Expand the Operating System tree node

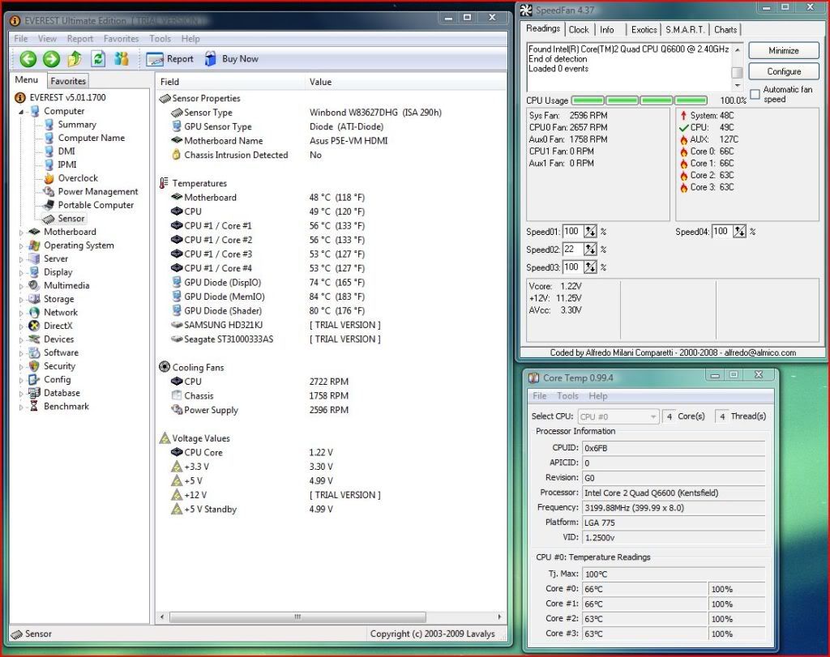tap(21, 246)
